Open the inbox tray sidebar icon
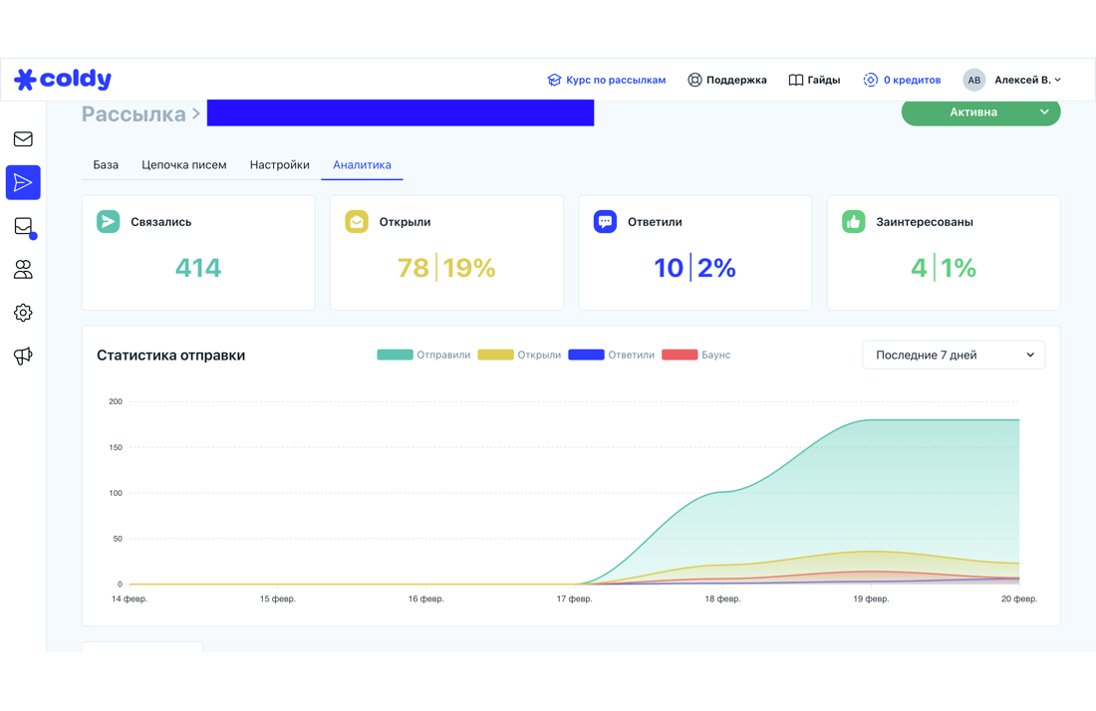1096x711 pixels. click(x=24, y=226)
